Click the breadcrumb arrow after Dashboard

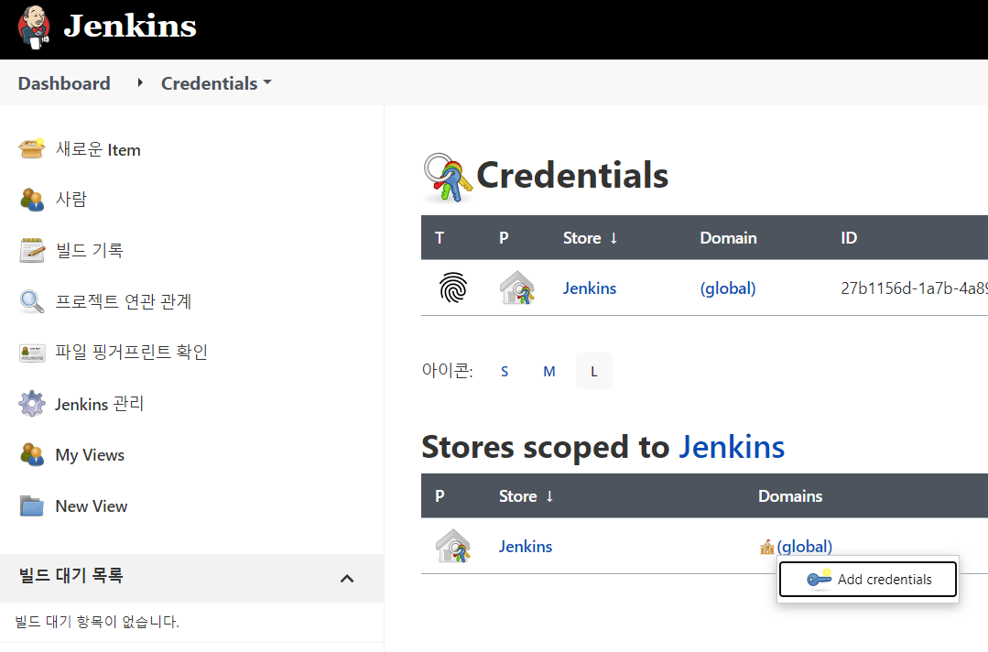point(140,82)
